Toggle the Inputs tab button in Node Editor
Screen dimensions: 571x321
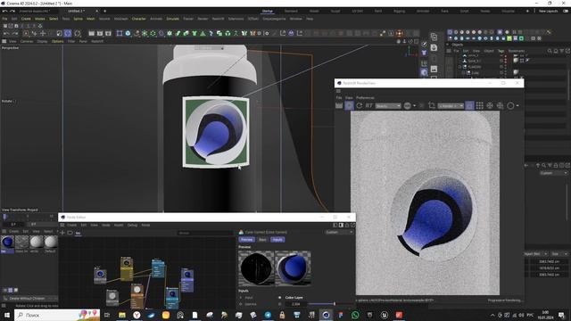277,240
